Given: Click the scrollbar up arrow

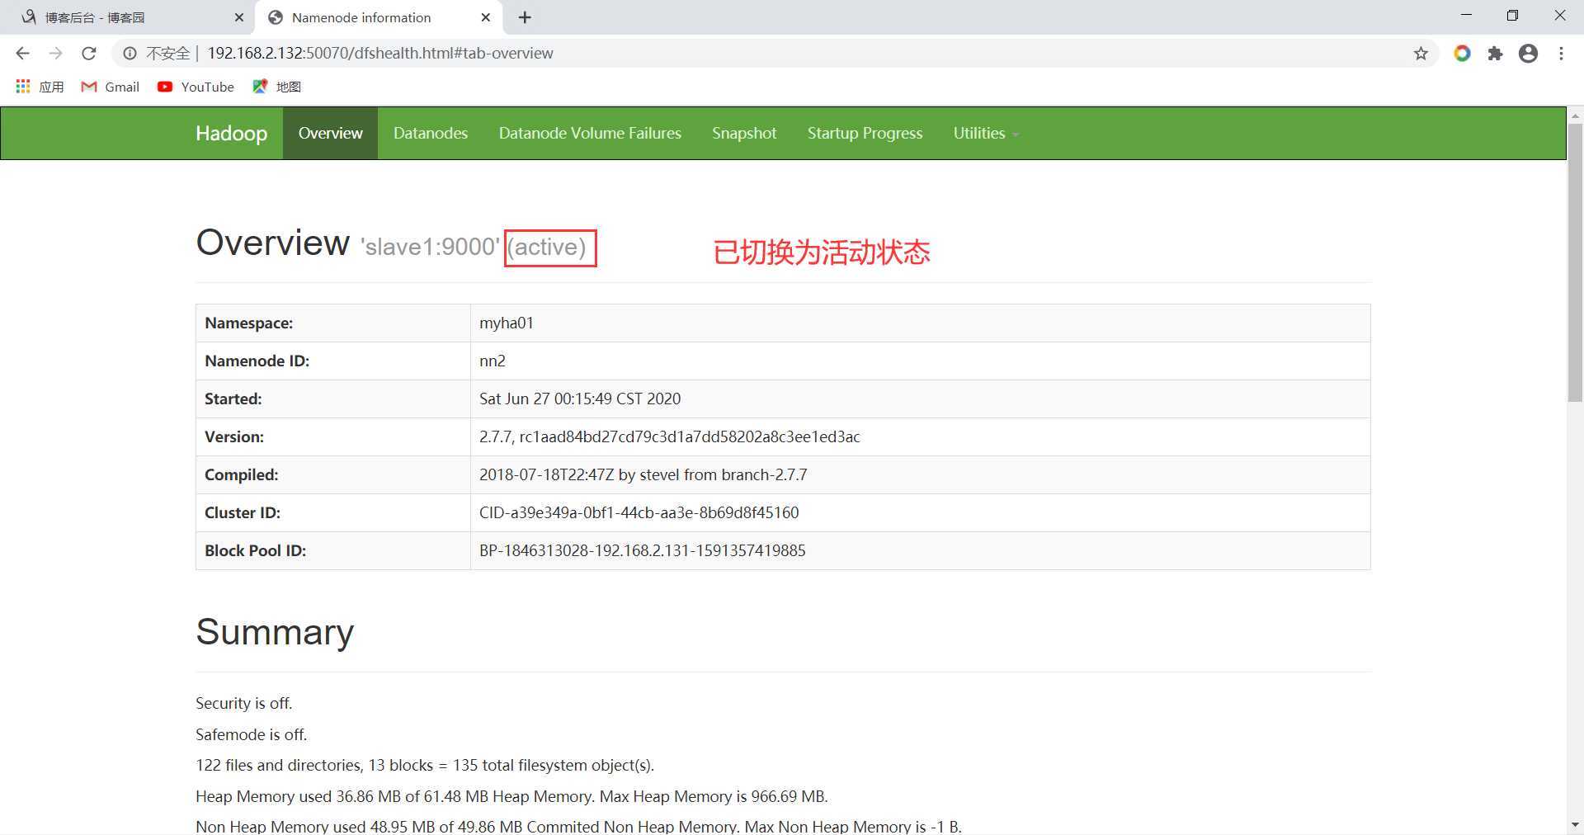Looking at the screenshot, I should [1575, 116].
